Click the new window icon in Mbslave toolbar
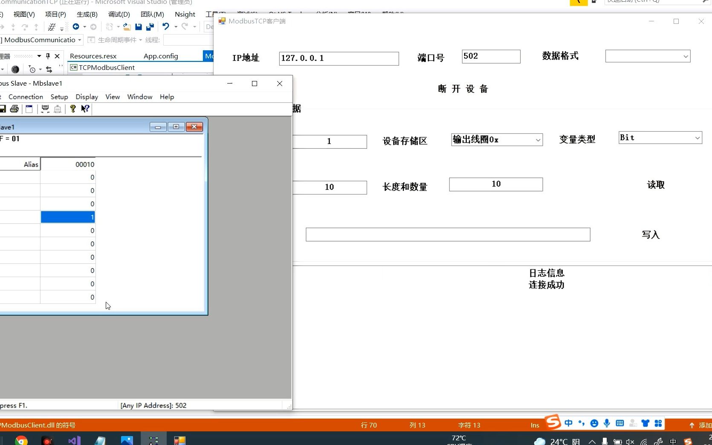712x445 pixels. click(29, 109)
